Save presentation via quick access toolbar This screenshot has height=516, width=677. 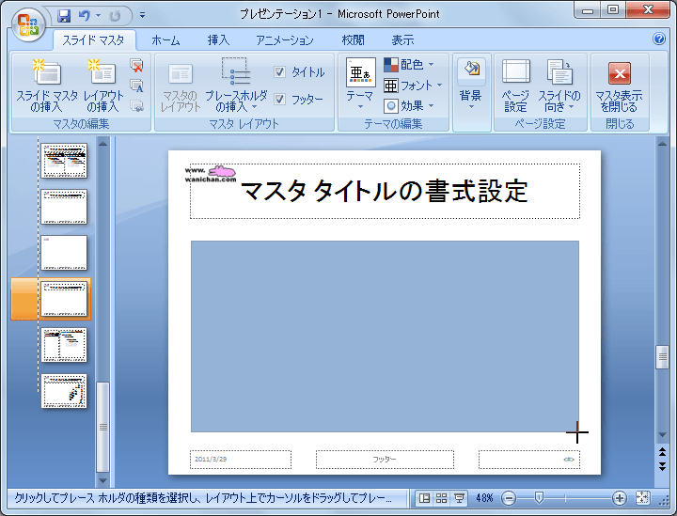64,16
